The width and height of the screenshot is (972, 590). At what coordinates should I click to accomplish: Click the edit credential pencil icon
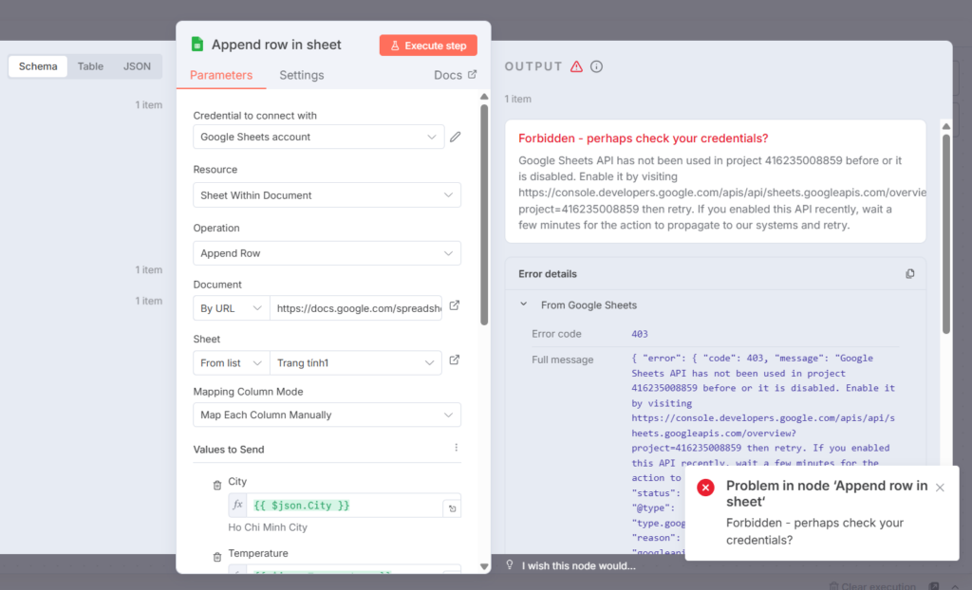coord(455,137)
